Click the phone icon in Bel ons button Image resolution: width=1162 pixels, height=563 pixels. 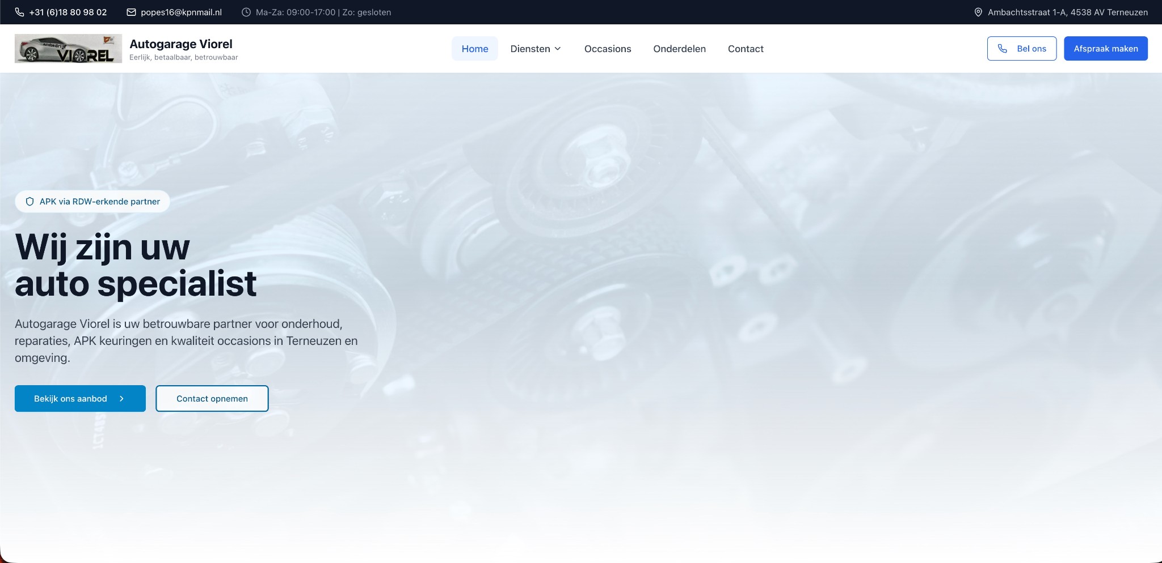(x=1003, y=49)
